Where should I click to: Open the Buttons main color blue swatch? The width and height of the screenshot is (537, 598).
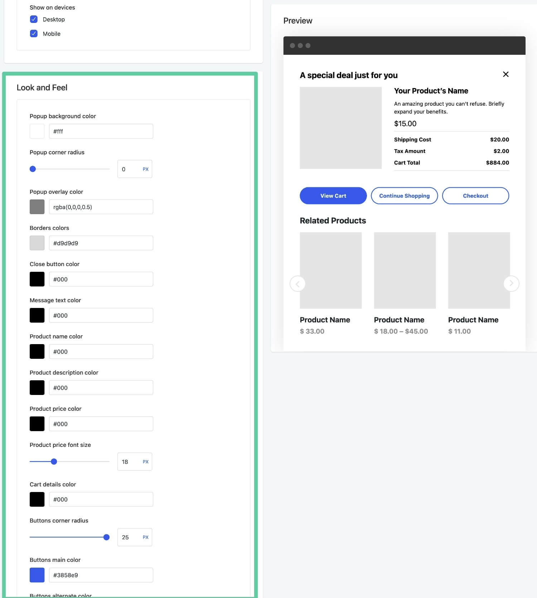(x=37, y=575)
